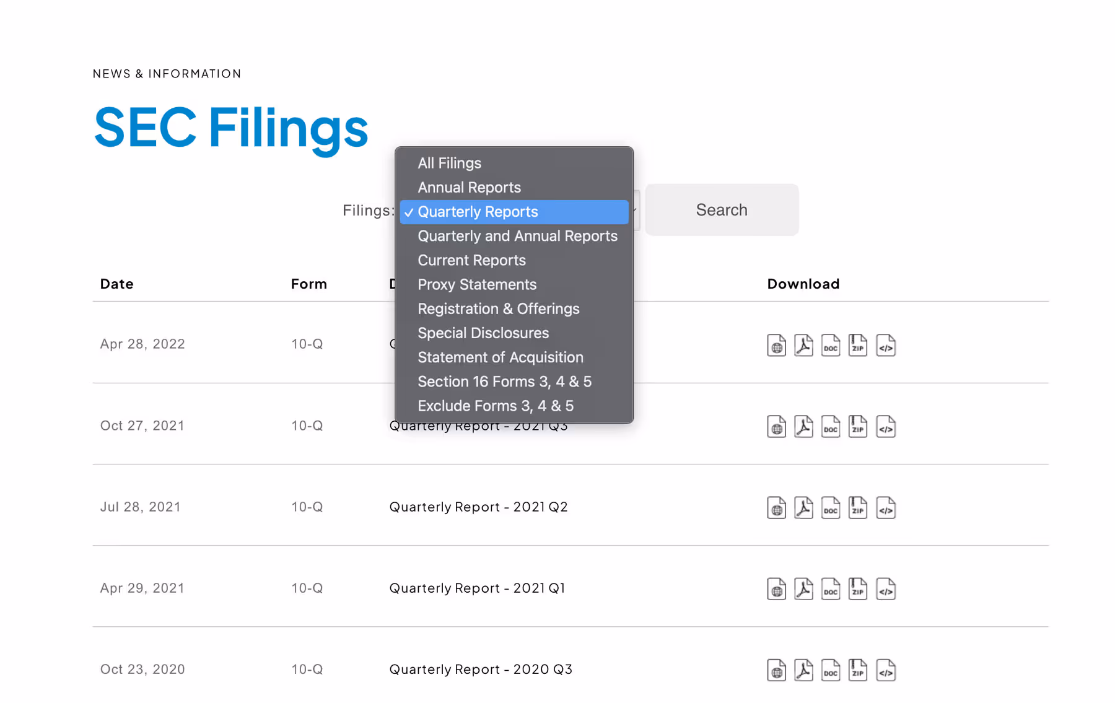The width and height of the screenshot is (1115, 703).
Task: Download PDF for Oct 27, 2021 filing
Action: pos(803,426)
